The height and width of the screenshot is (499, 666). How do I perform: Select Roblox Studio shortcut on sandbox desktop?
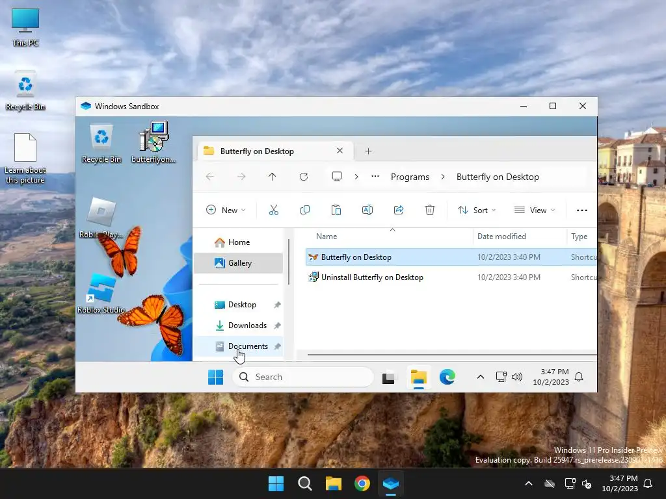pos(101,294)
